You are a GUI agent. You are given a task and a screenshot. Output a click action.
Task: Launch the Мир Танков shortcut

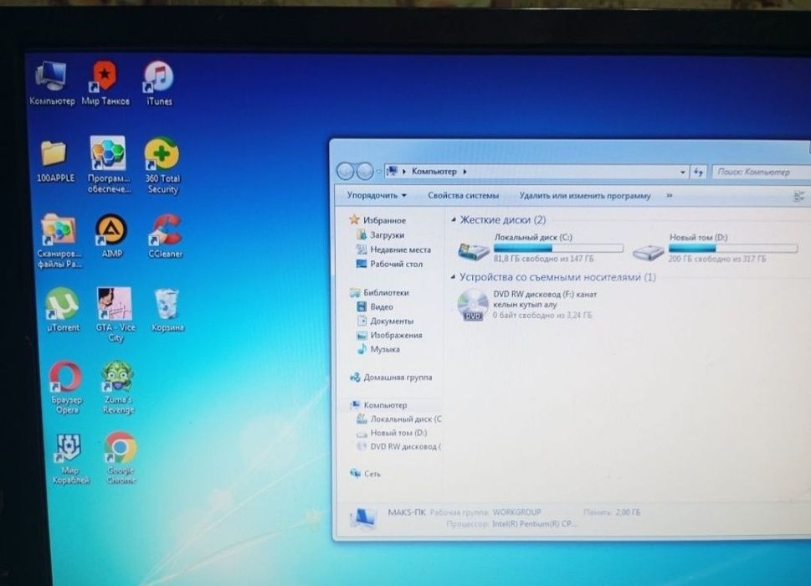coord(105,83)
